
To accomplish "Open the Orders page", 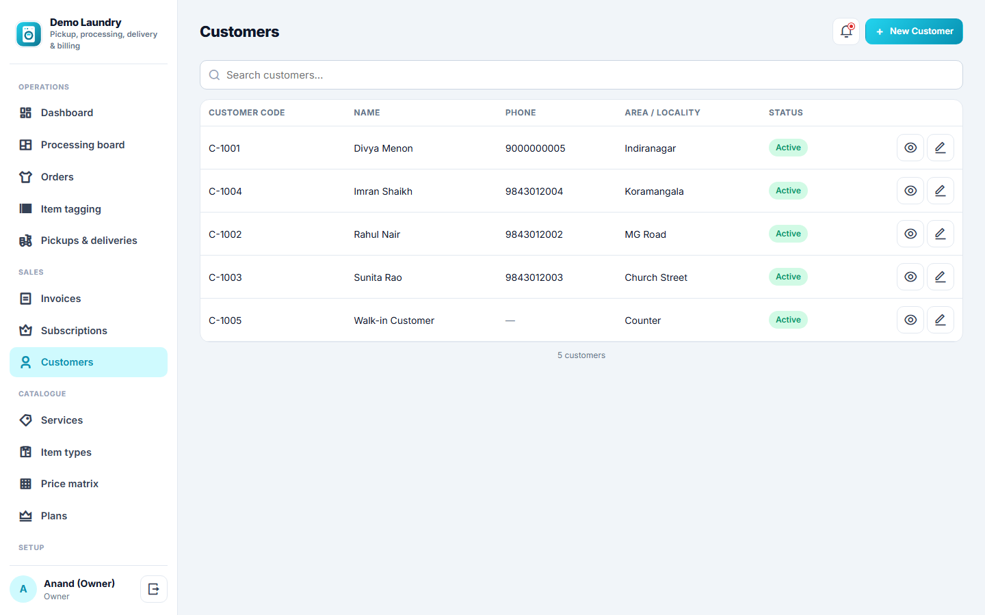I will 88,177.
